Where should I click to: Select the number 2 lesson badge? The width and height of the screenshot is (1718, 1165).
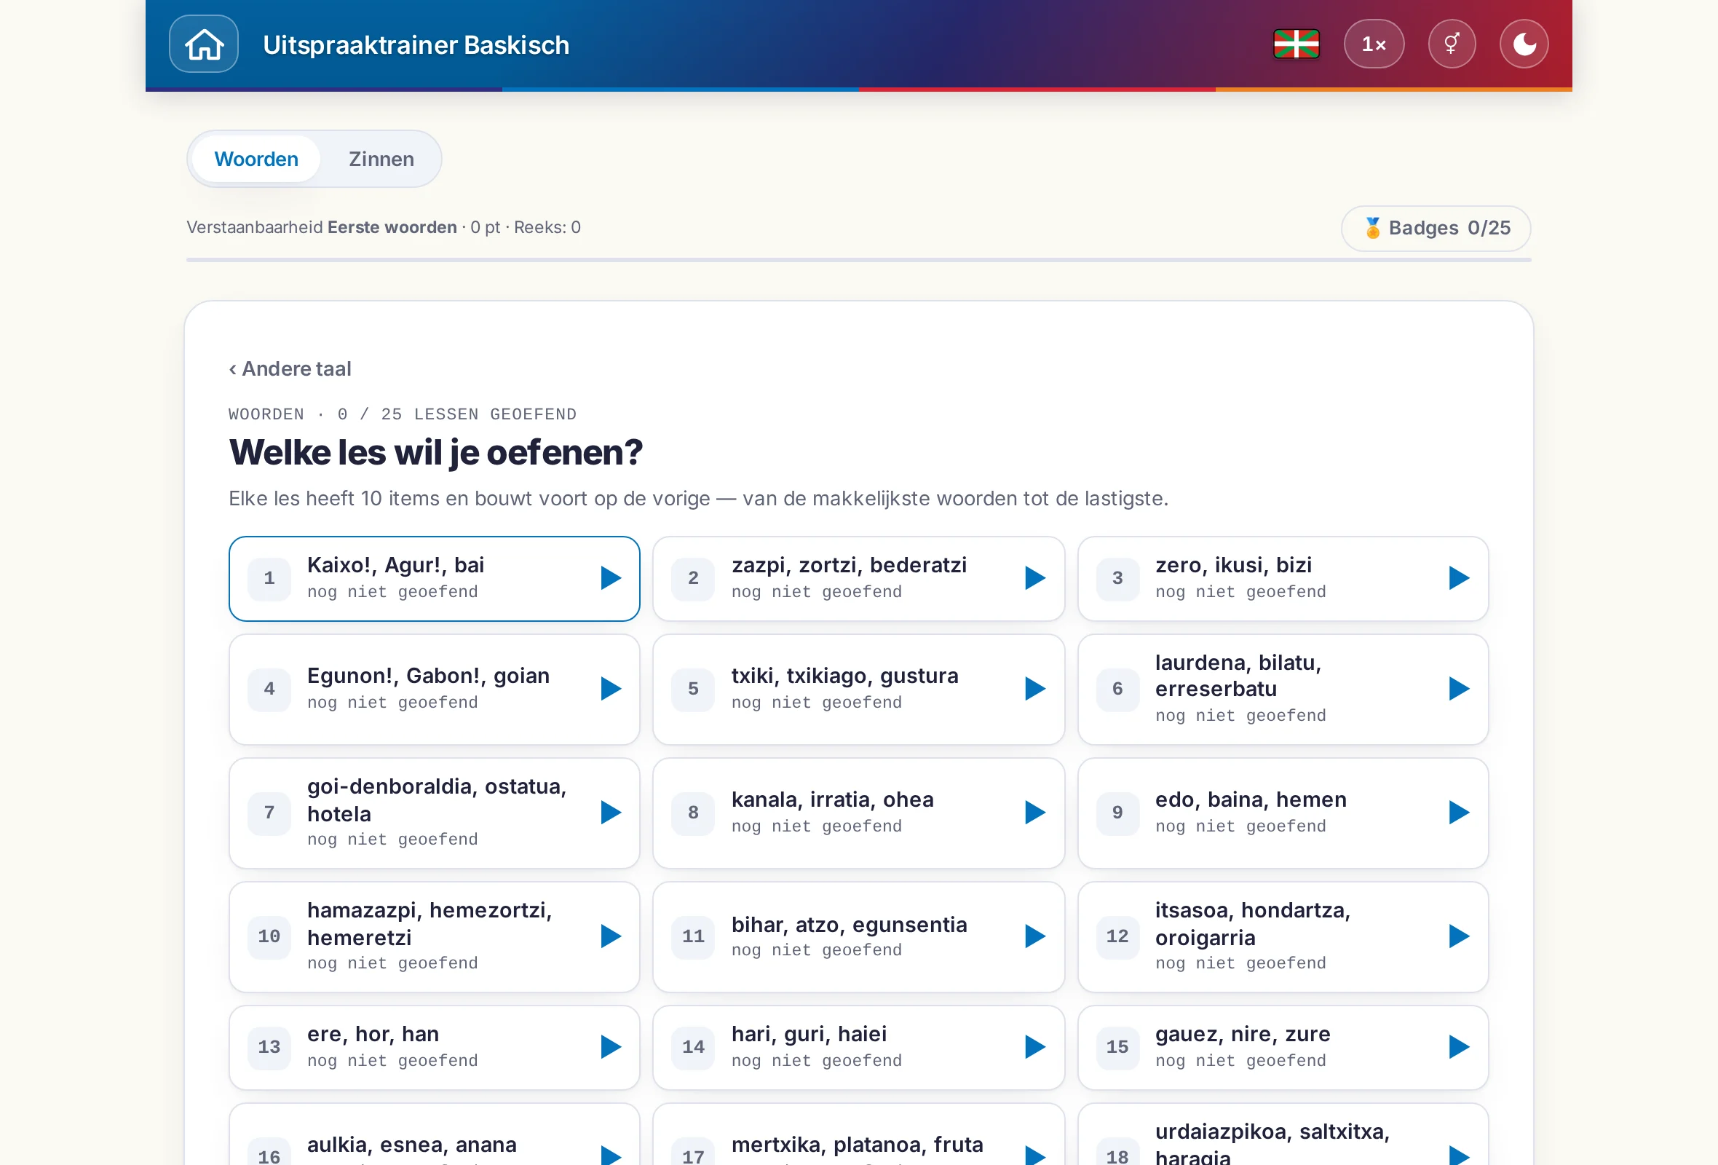tap(693, 578)
